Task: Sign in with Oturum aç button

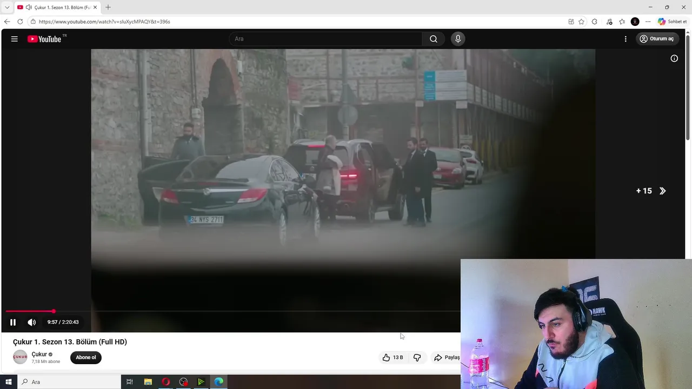Action: [657, 39]
